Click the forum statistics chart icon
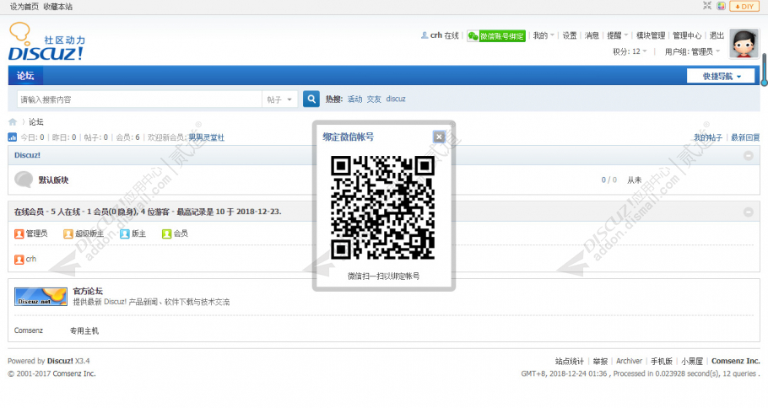 pos(13,137)
